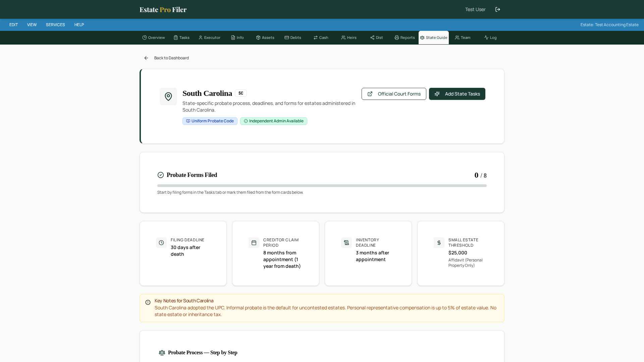Image resolution: width=644 pixels, height=362 pixels.
Task: Click the '0 / 8' forms filed count
Action: coord(481,175)
